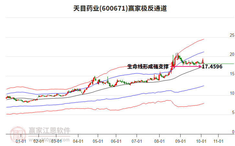Select the 17.4596 support value label

(212, 67)
